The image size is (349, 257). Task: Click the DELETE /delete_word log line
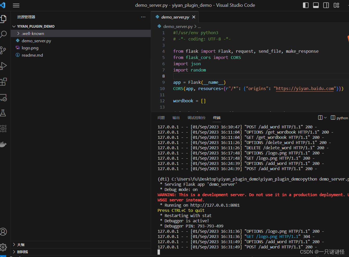(x=243, y=148)
